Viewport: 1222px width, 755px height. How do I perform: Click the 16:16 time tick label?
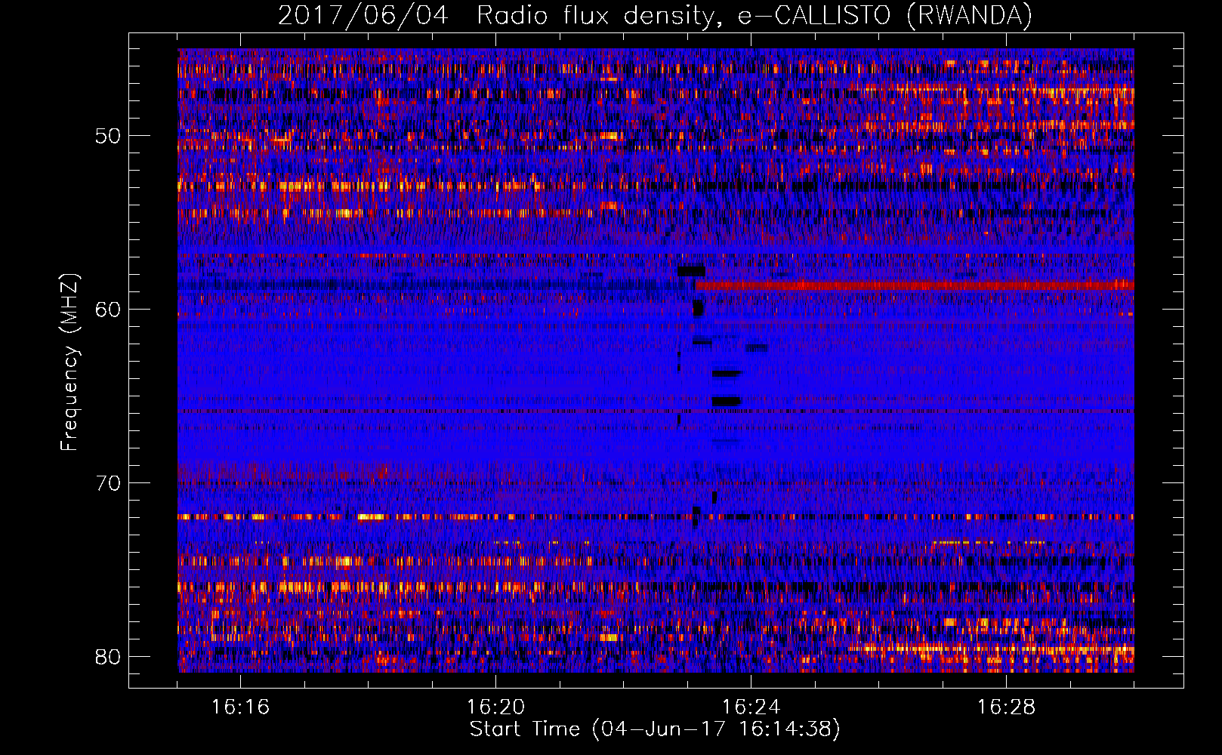240,707
